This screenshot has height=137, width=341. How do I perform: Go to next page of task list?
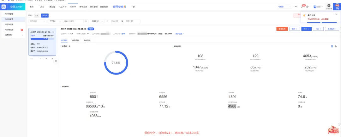pos(52,58)
